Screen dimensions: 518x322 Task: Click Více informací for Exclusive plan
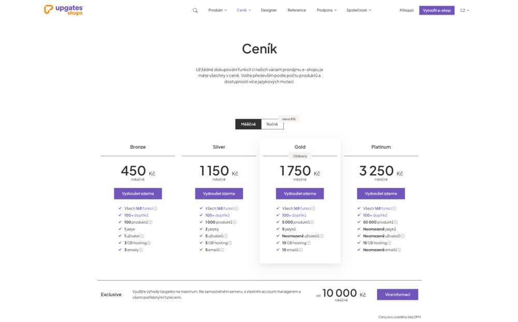pyautogui.click(x=397, y=295)
